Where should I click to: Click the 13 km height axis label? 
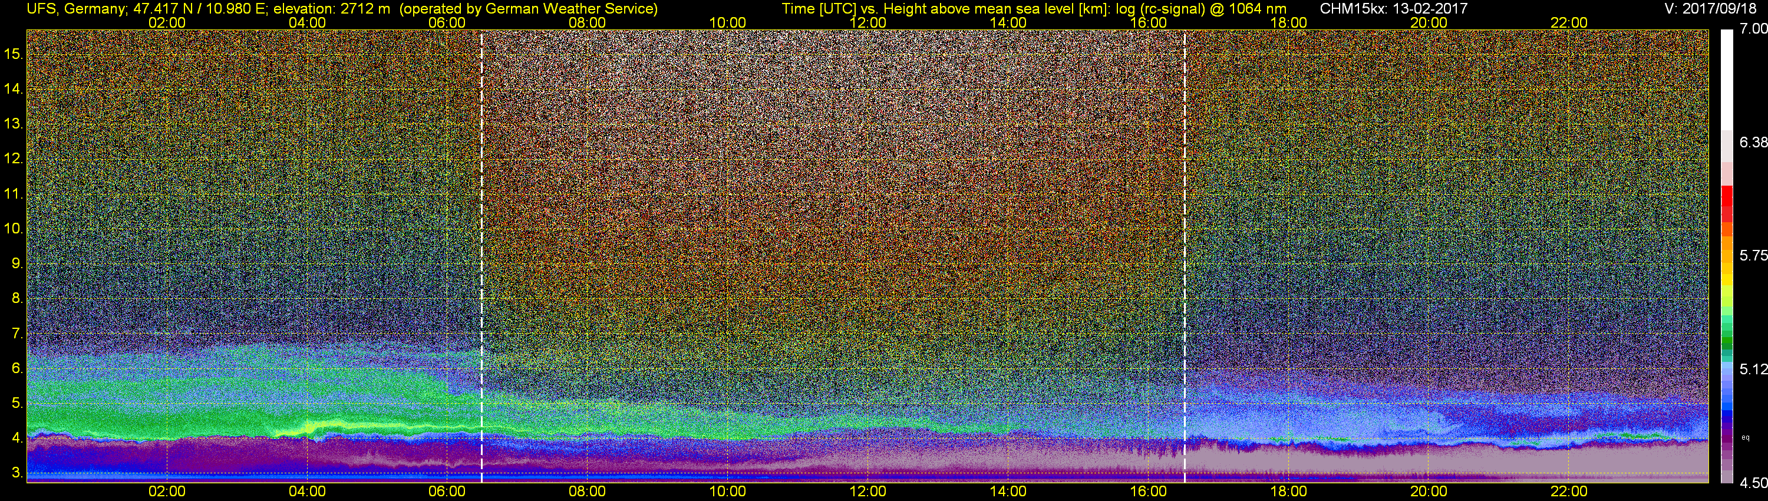tap(13, 124)
